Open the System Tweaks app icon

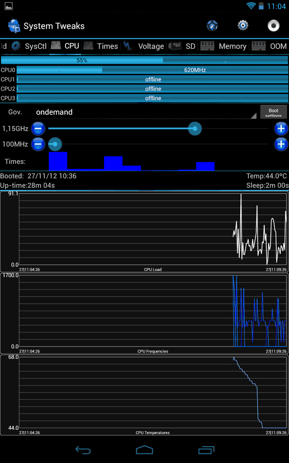point(14,26)
